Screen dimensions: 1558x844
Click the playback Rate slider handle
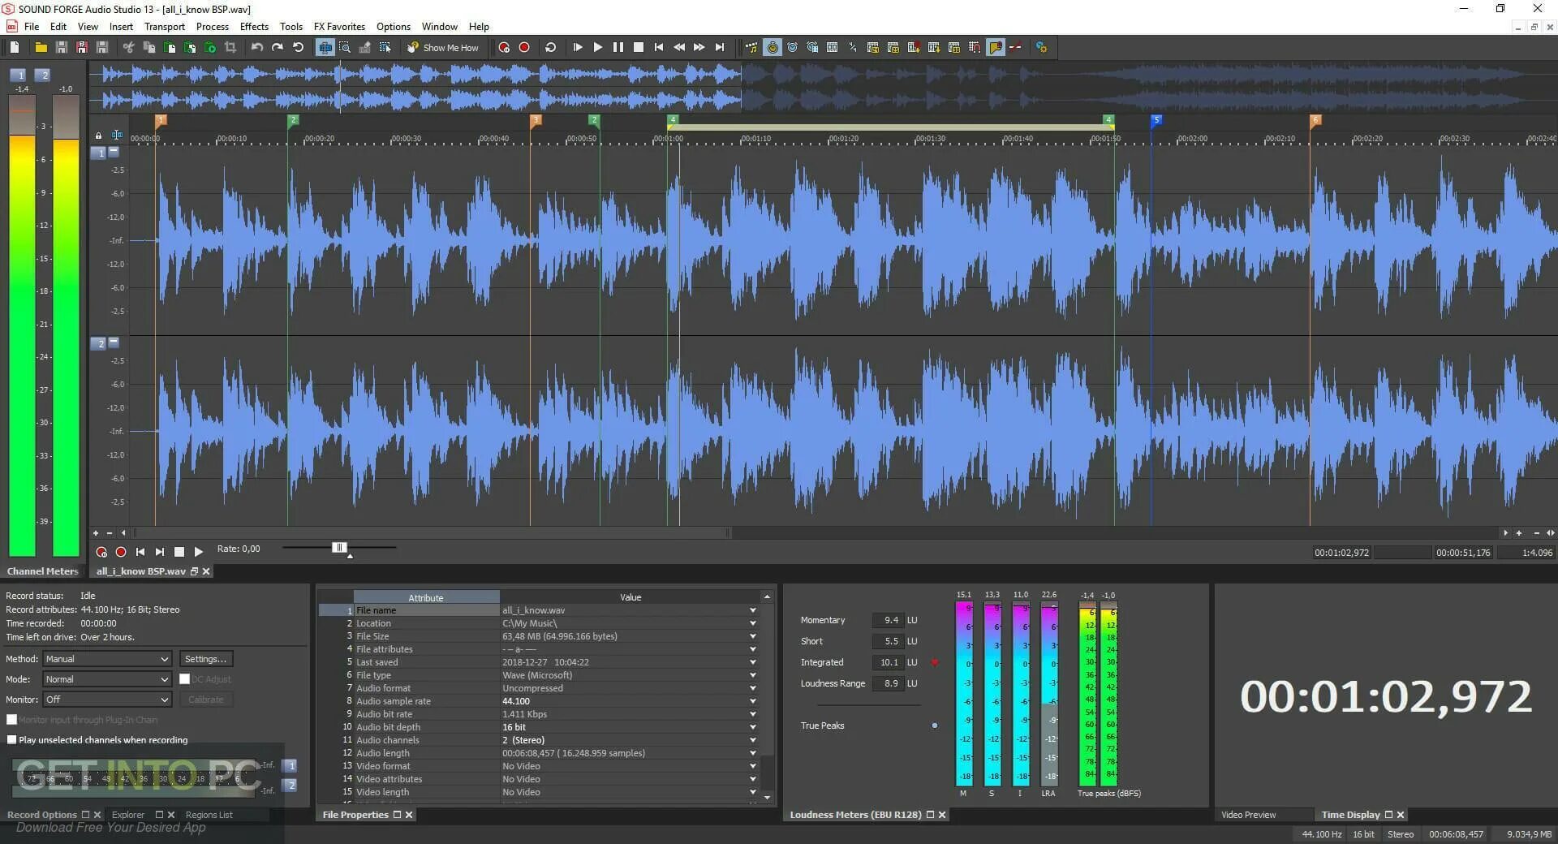click(x=339, y=548)
